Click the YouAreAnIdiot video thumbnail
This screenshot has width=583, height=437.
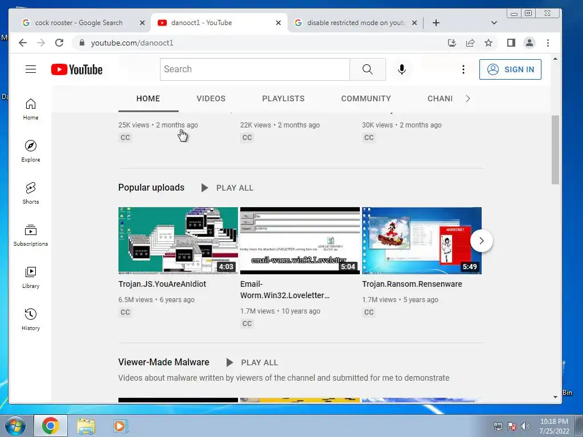(x=178, y=241)
